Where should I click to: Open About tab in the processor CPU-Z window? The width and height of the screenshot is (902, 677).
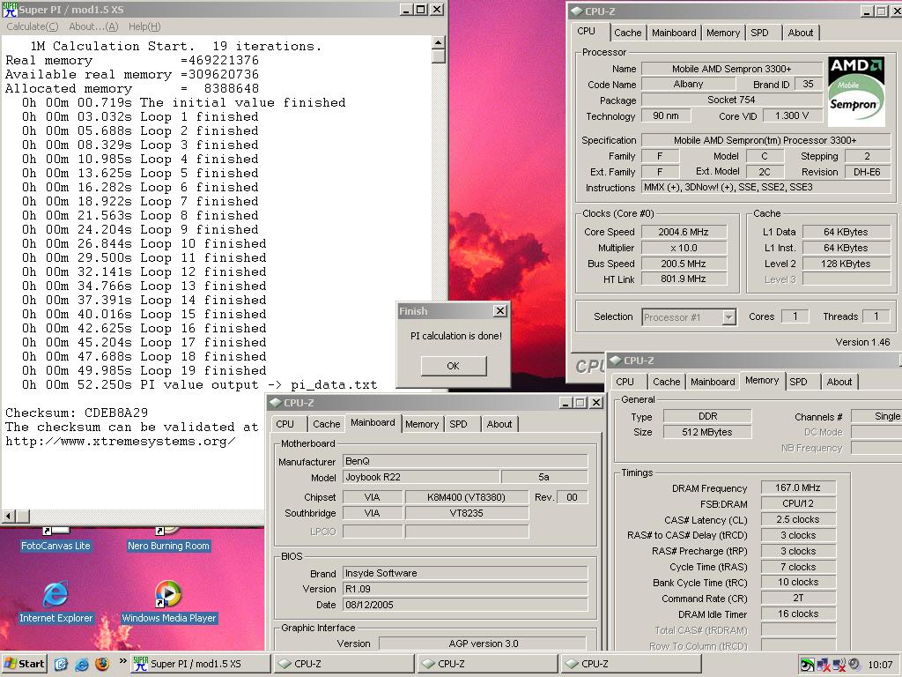point(801,33)
